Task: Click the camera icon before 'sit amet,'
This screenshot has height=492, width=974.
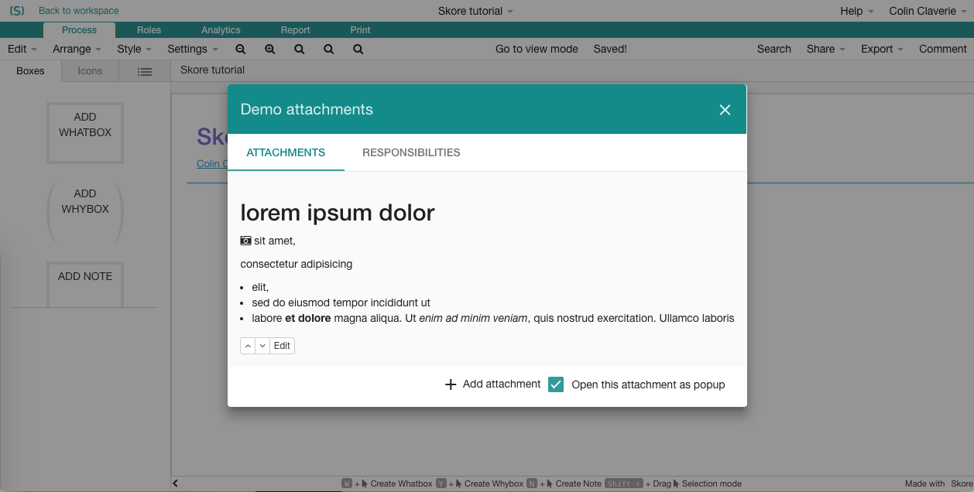Action: (246, 241)
